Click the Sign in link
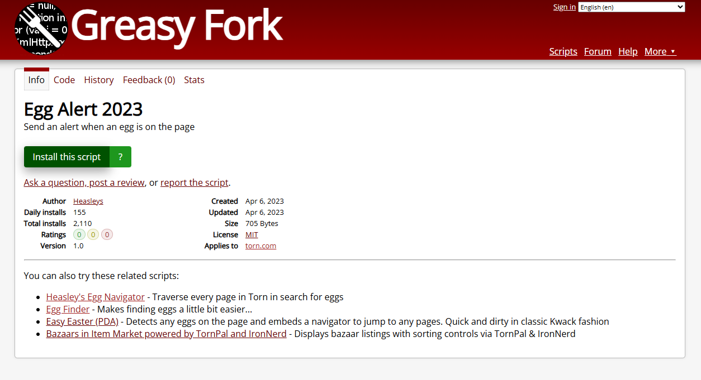 564,7
